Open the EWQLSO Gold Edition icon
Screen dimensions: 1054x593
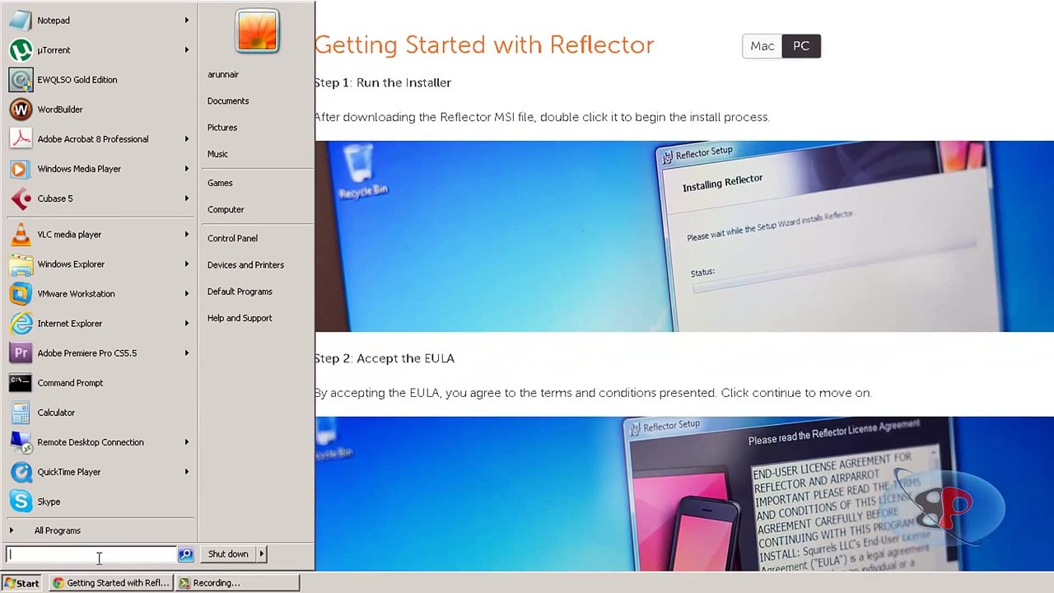[x=21, y=80]
